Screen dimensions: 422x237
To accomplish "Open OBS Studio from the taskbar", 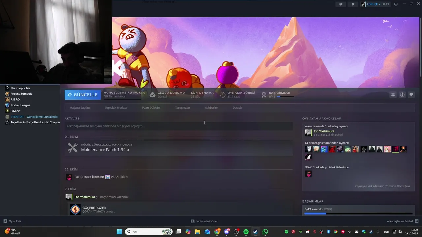I will (x=236, y=232).
